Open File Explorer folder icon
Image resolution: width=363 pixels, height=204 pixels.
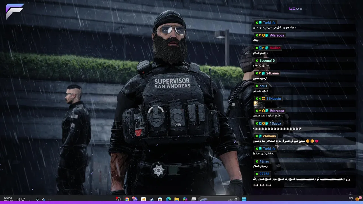point(177,199)
